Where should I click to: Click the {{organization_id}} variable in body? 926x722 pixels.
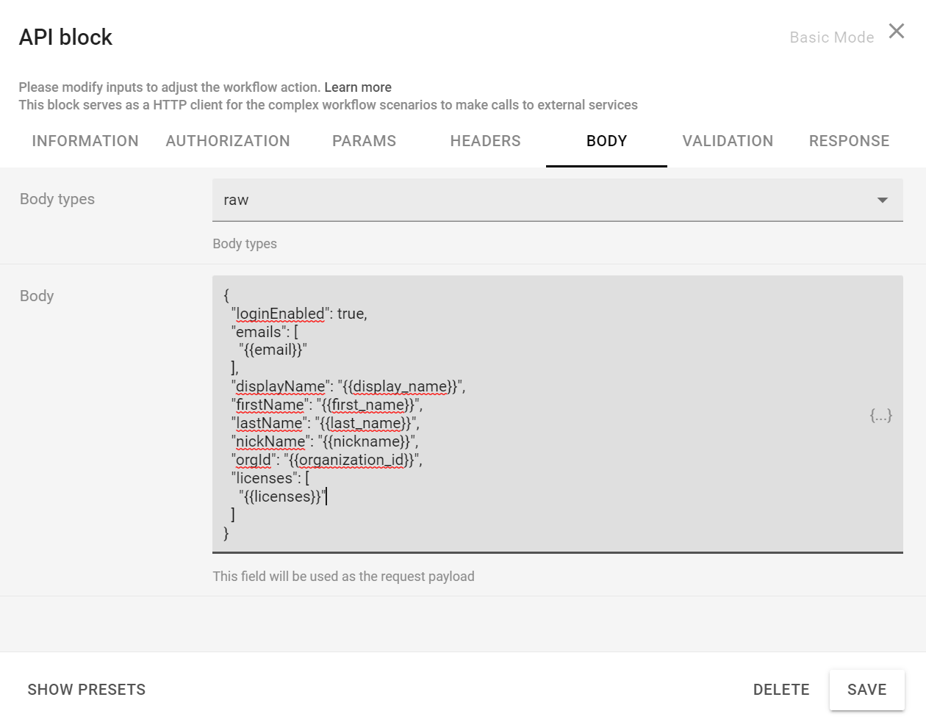[x=351, y=460]
